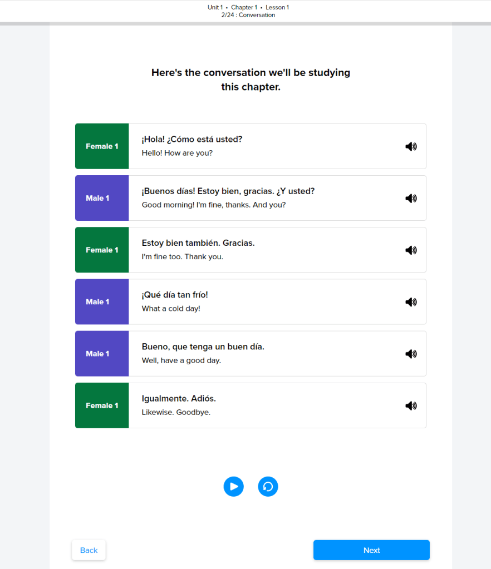Screen dimensions: 491x569
Task: Click the Female 1 label on the first line
Action: click(x=102, y=146)
